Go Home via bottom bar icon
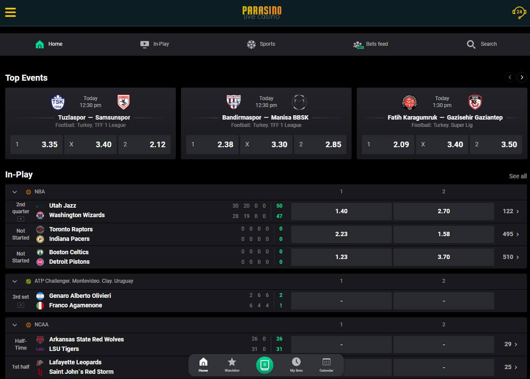 (x=203, y=365)
